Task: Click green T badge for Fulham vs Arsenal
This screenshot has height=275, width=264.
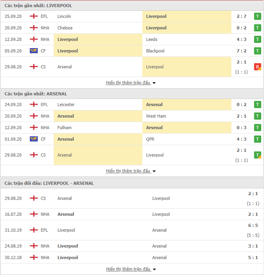Action: pyautogui.click(x=258, y=128)
